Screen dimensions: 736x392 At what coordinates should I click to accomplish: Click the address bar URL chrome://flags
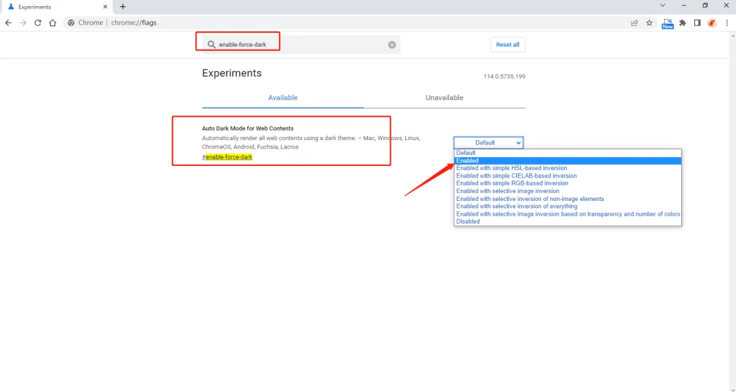(134, 23)
